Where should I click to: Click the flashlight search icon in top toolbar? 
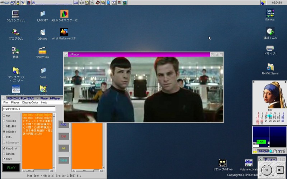point(23,3)
